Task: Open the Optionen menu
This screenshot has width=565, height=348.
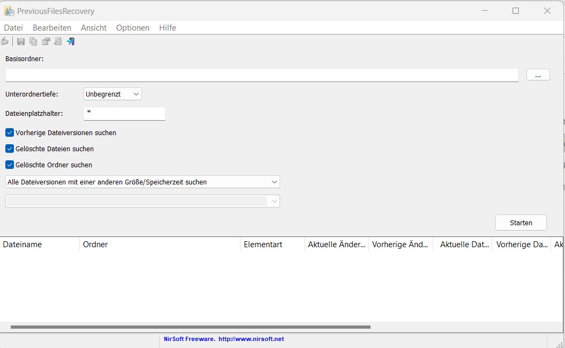Action: pos(133,28)
